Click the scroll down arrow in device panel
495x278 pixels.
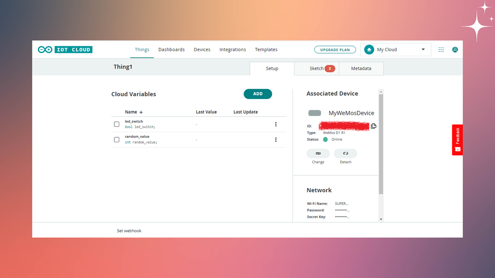pos(381,219)
